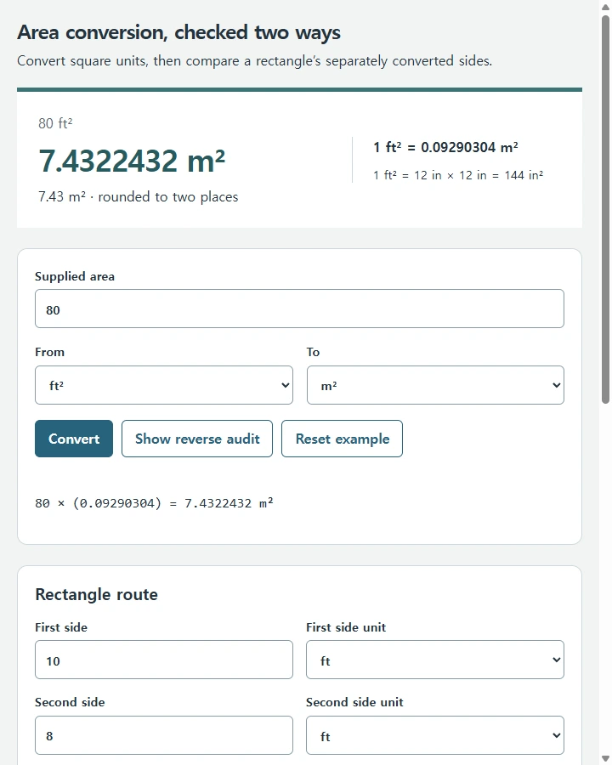
Task: Click the '1 ft² = 0.09290304 m²' factor
Action: pyautogui.click(x=445, y=147)
